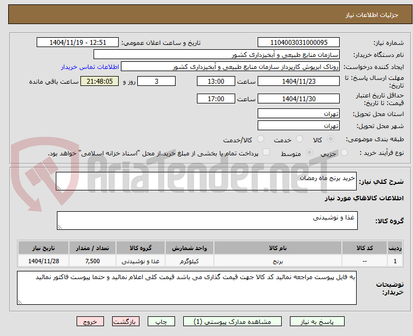Select the خدمت radio button
This screenshot has height=336, width=413.
coord(299,139)
